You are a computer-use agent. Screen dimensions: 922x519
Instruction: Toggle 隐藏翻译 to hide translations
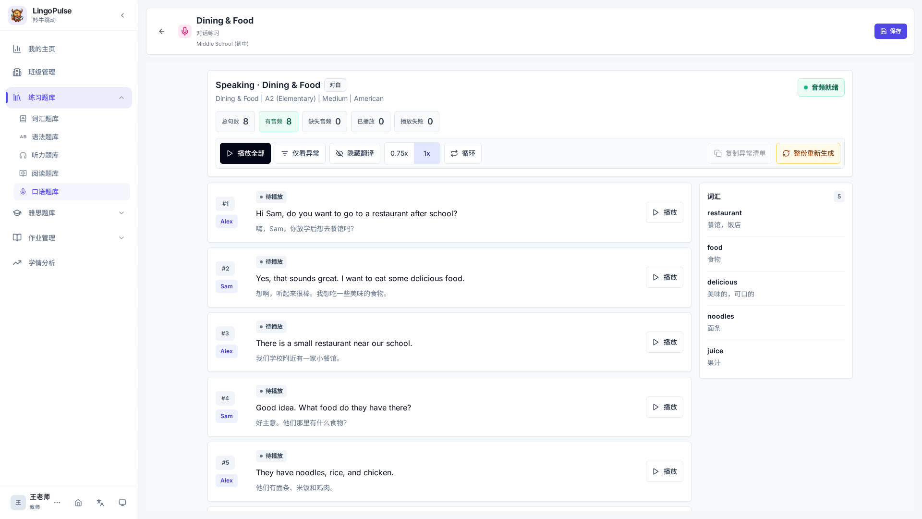pos(355,153)
